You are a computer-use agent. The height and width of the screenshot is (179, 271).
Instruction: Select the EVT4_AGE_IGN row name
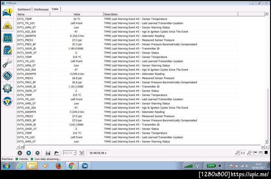[x=27, y=69]
